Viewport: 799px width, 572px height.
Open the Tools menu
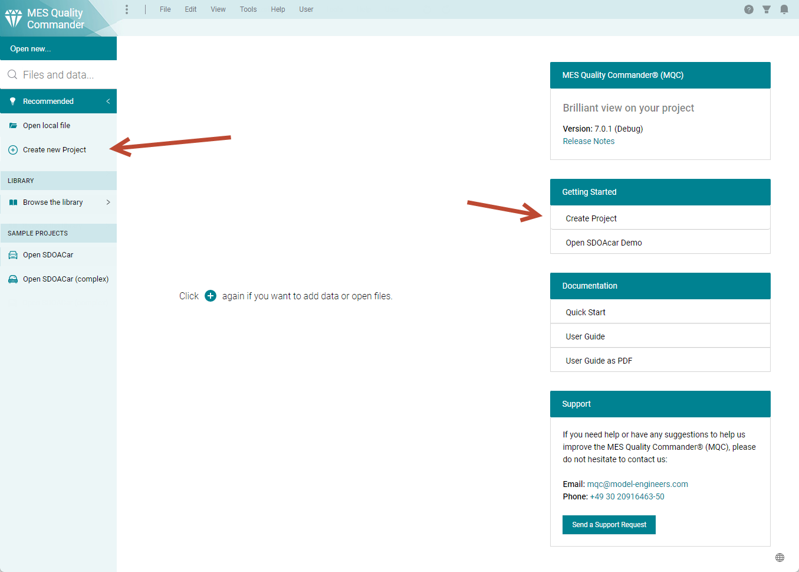click(248, 9)
